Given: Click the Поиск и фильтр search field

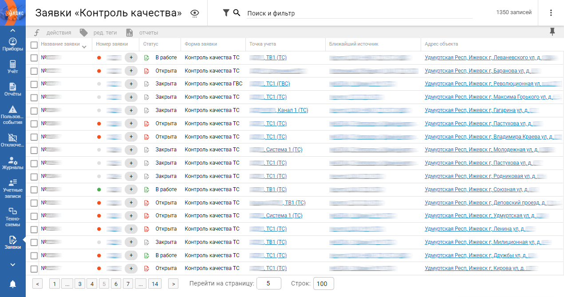Looking at the screenshot, I should click(x=359, y=13).
